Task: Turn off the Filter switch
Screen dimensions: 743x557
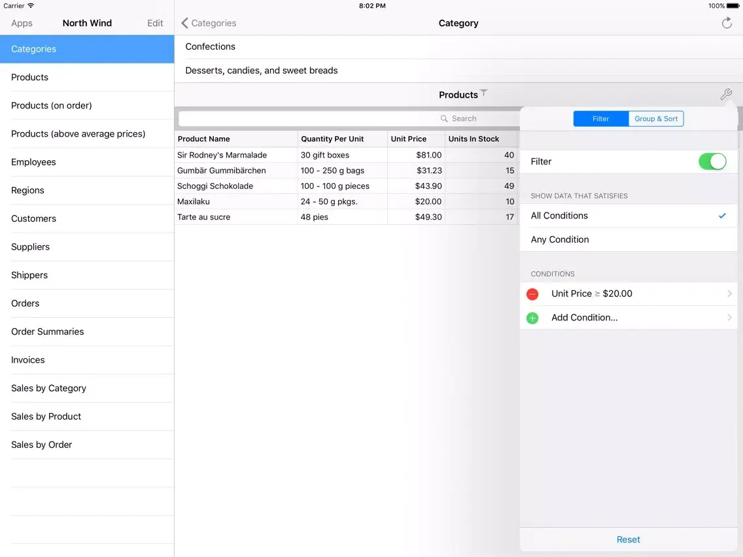Action: pyautogui.click(x=712, y=161)
